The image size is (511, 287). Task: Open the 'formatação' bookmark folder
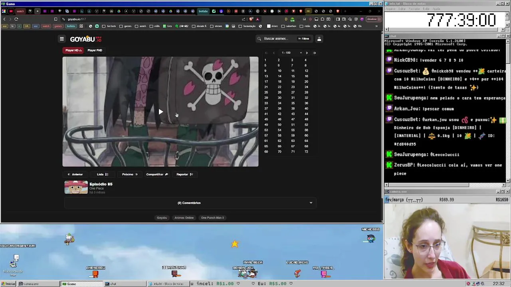click(247, 26)
